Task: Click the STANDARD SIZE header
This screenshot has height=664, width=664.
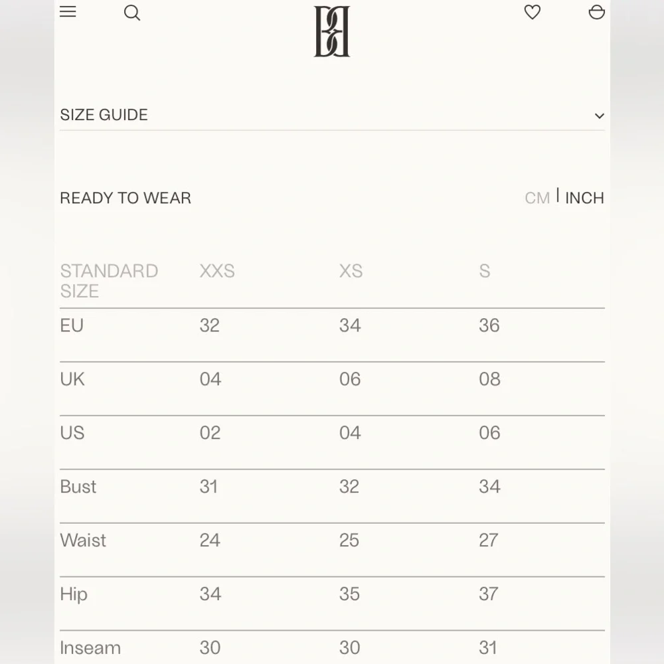Action: click(108, 280)
